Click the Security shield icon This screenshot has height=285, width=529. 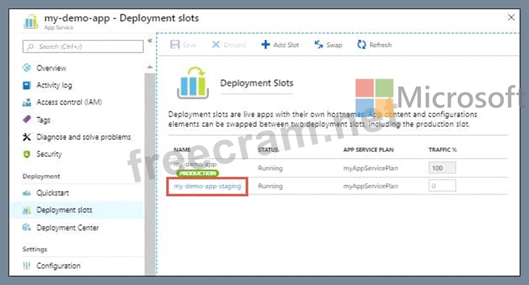[27, 154]
